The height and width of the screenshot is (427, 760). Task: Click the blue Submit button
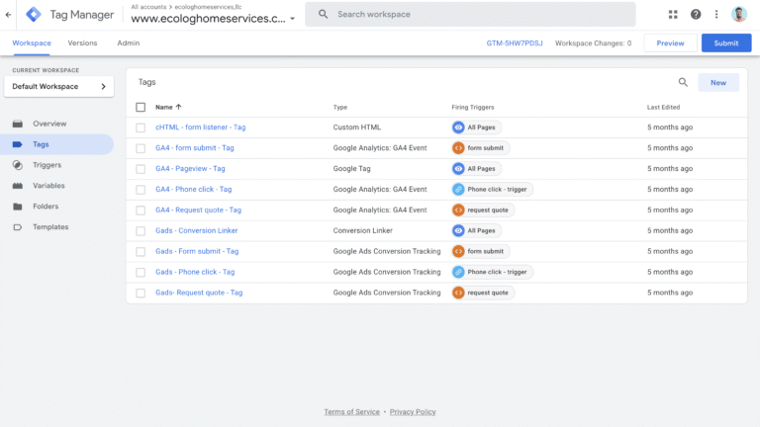pos(725,43)
